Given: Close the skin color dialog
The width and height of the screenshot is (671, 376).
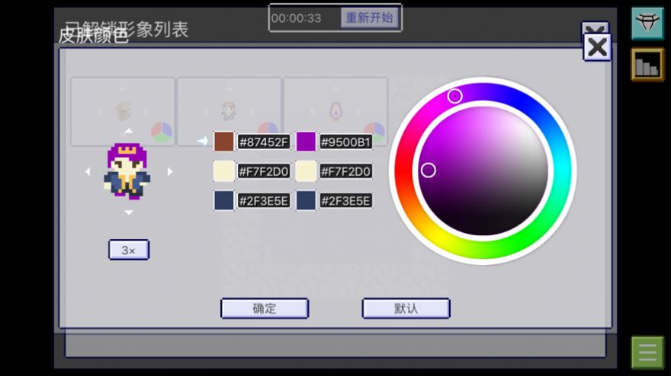Looking at the screenshot, I should point(597,47).
